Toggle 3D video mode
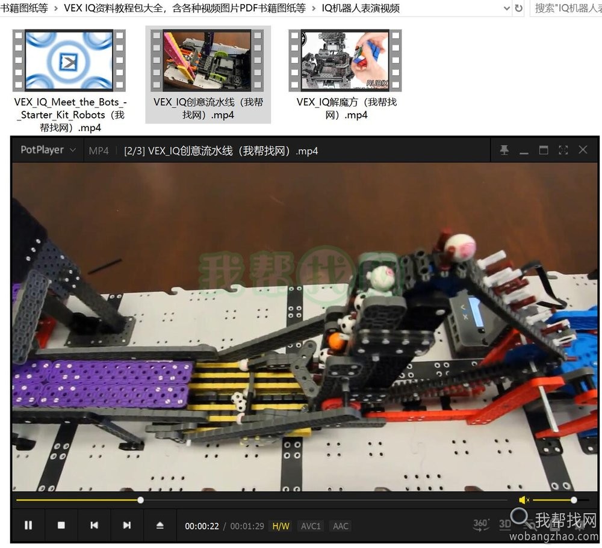Viewport: 602px width, 548px height. 504,525
